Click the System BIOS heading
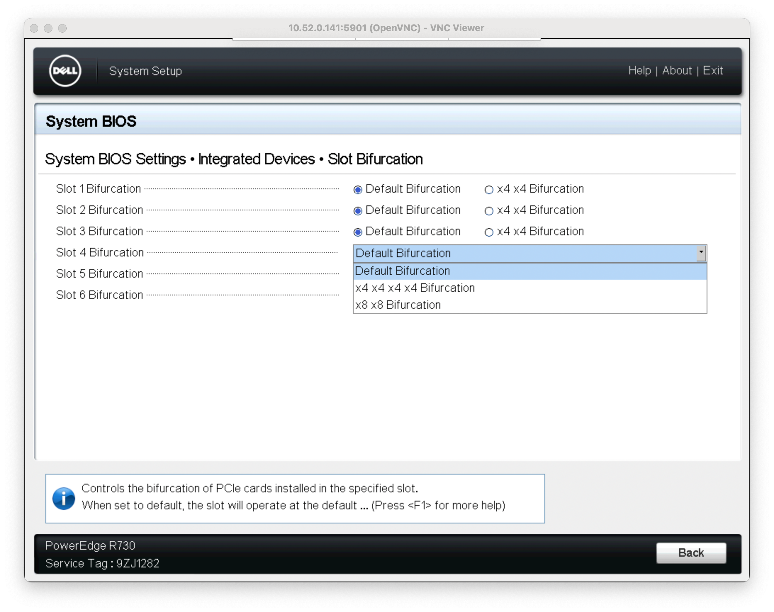This screenshot has width=774, height=612. (x=91, y=121)
